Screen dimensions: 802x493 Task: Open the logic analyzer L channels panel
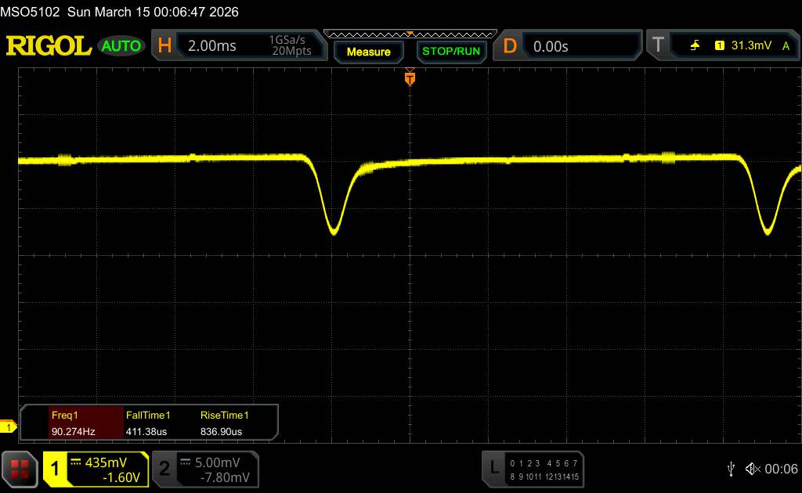534,468
